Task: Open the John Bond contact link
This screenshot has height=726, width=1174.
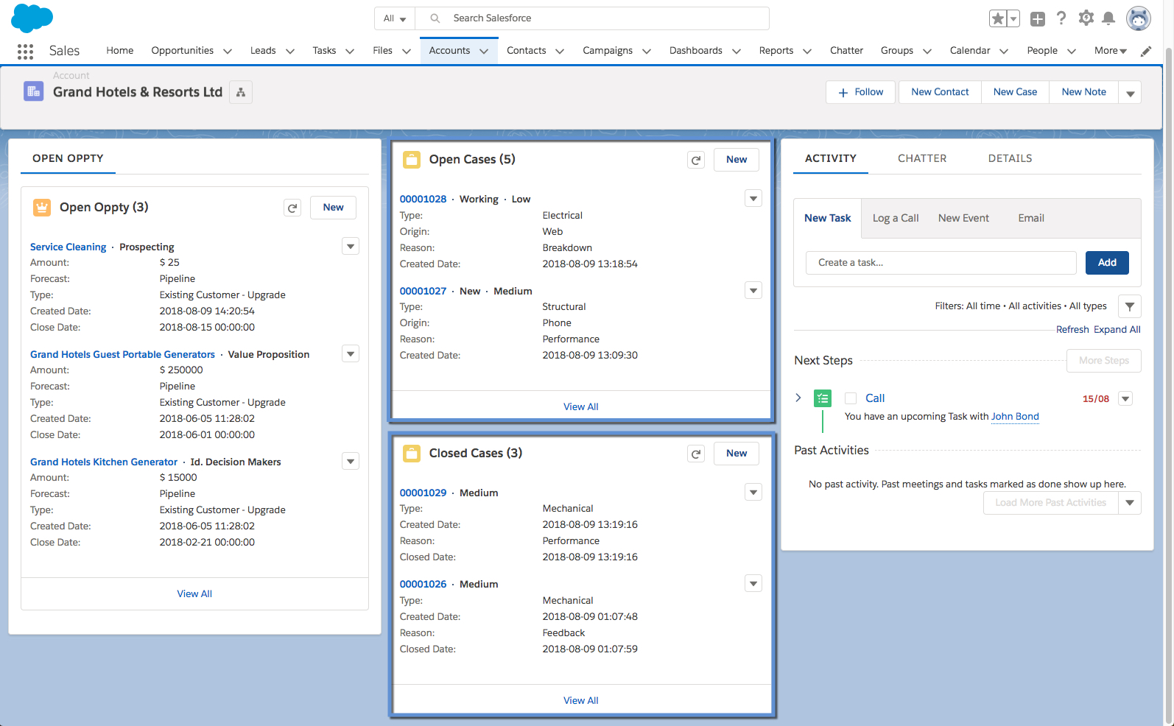Action: [1015, 417]
